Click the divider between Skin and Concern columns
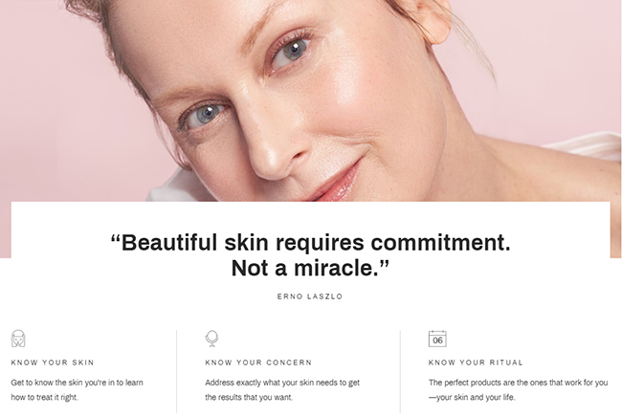 click(176, 371)
